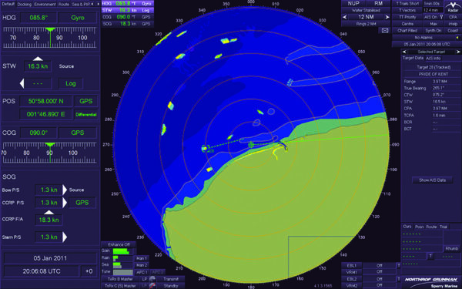The width and height of the screenshot is (462, 289).
Task: Toggle Enhance Off button
Action: [x=119, y=244]
